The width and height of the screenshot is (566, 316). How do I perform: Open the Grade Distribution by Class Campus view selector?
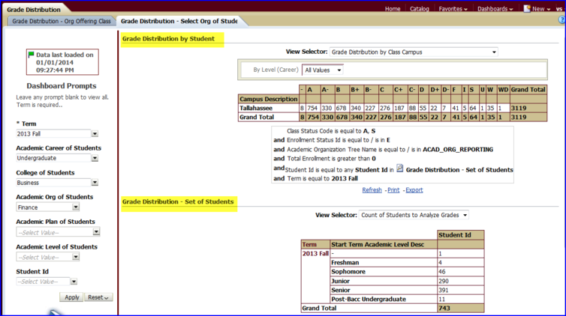pyautogui.click(x=414, y=52)
